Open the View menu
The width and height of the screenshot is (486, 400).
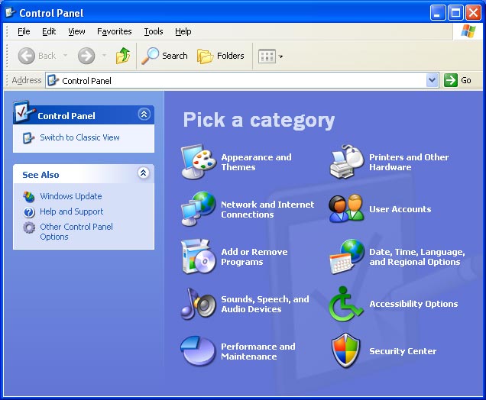click(76, 31)
